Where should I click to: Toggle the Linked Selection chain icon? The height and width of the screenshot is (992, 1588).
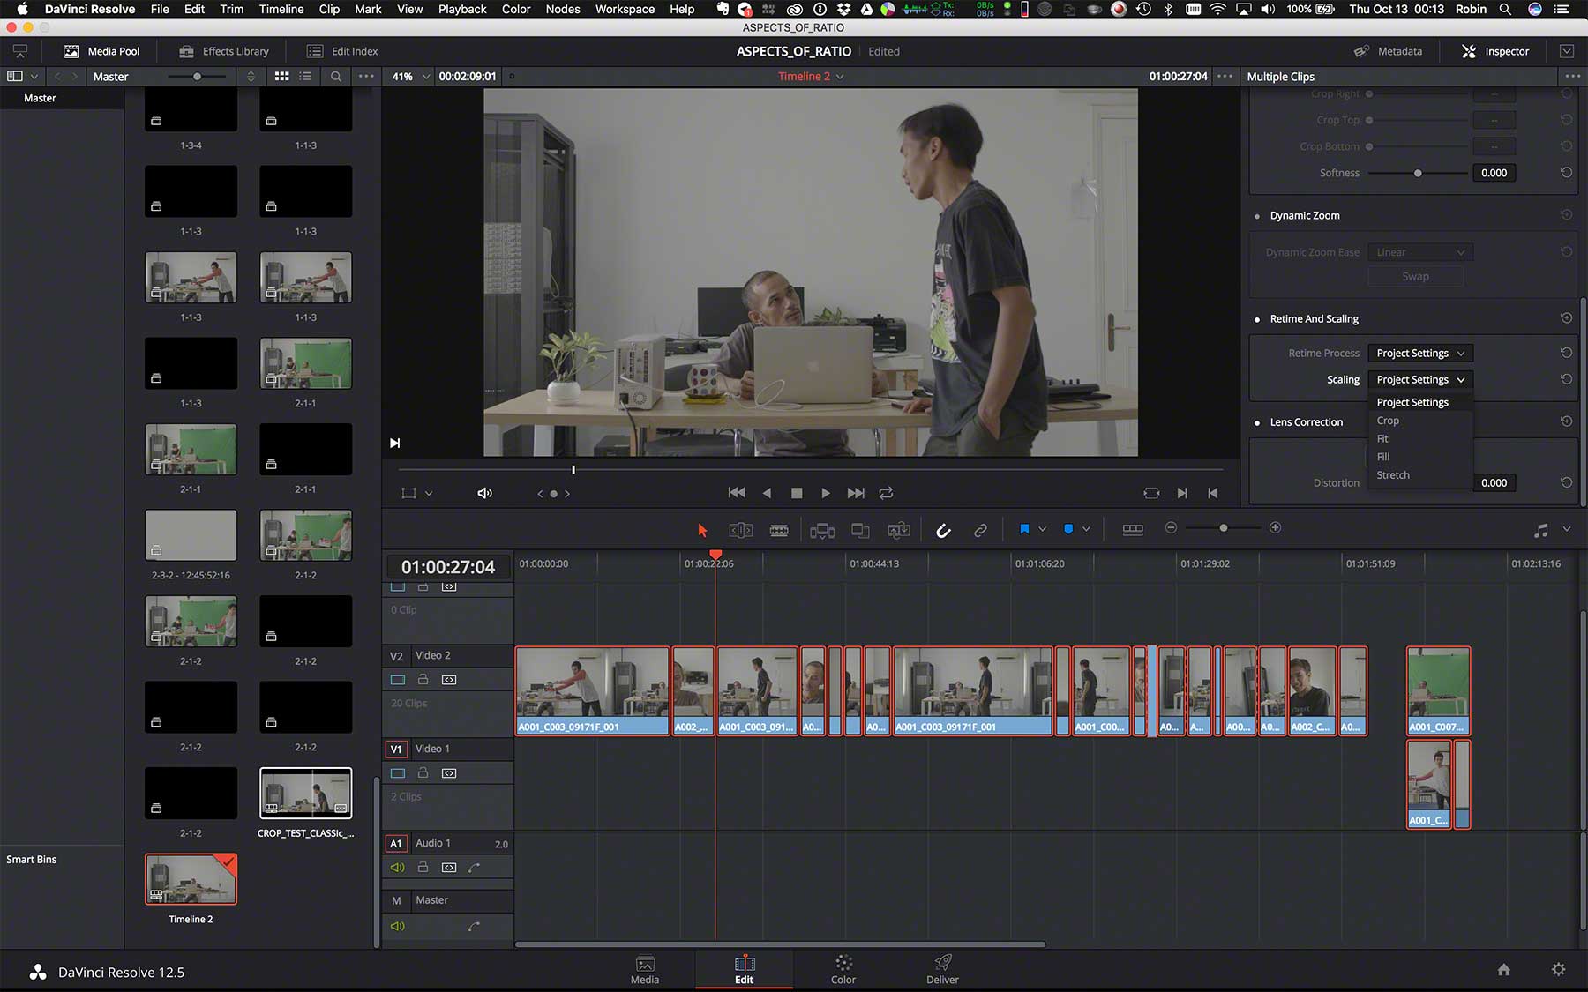pos(980,530)
